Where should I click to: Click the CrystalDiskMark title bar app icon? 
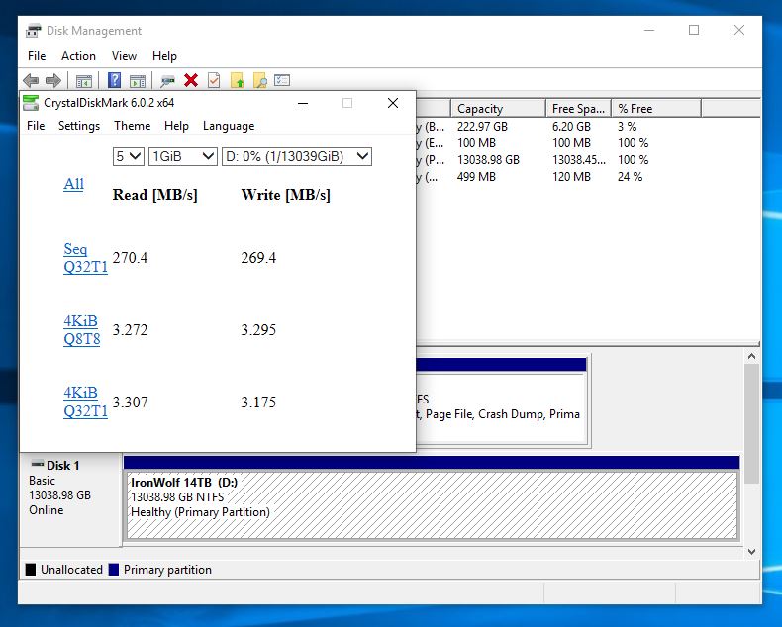coord(31,103)
